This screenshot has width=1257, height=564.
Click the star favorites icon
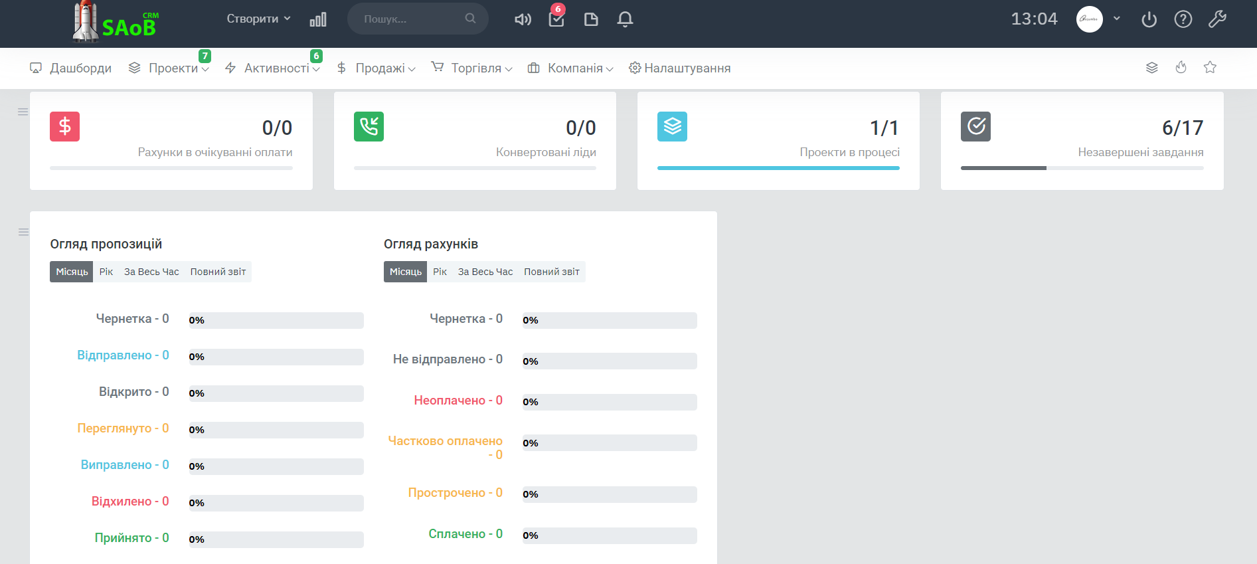coord(1210,67)
